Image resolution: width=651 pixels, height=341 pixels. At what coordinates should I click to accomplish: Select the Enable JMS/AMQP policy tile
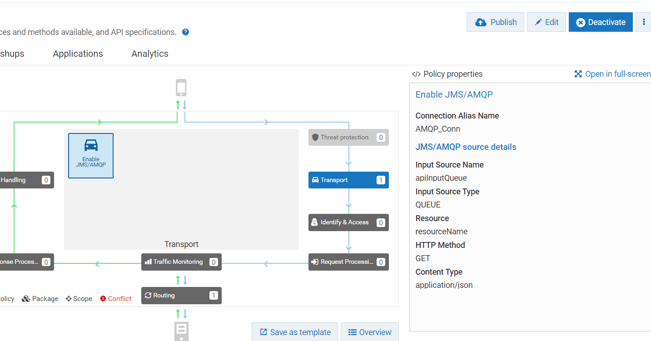point(91,156)
